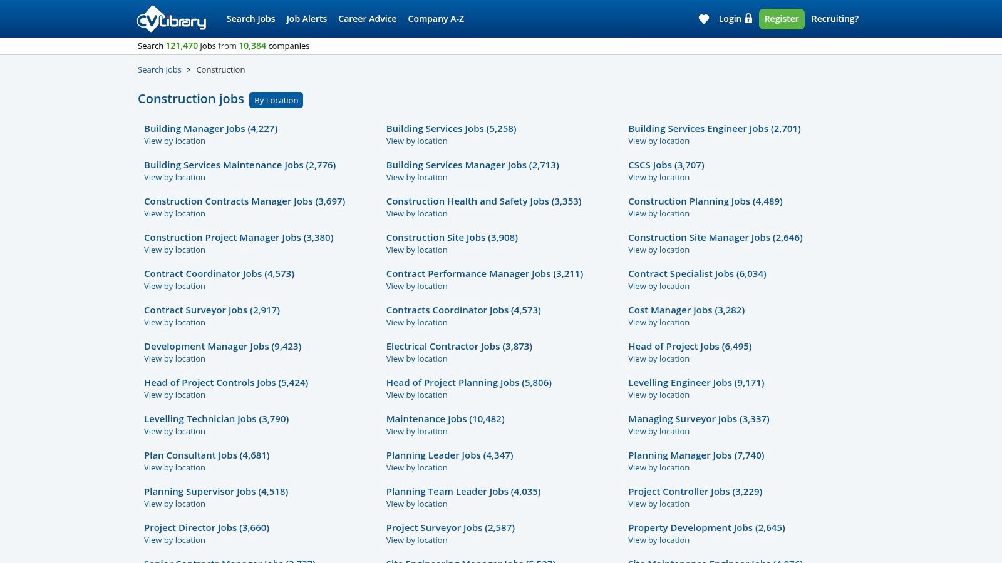
Task: Open Building Manager Jobs link
Action: pos(210,129)
